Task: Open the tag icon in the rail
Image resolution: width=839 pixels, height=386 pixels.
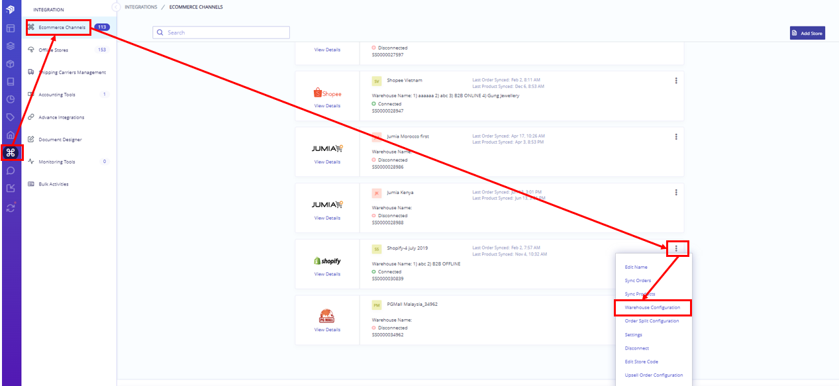Action: click(11, 117)
